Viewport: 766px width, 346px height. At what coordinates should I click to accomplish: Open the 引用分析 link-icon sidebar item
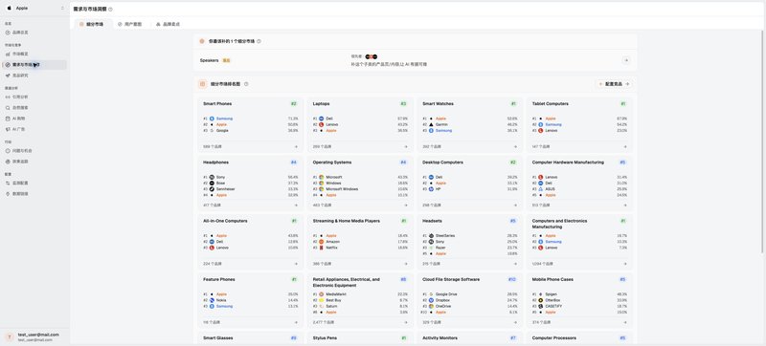(34, 97)
